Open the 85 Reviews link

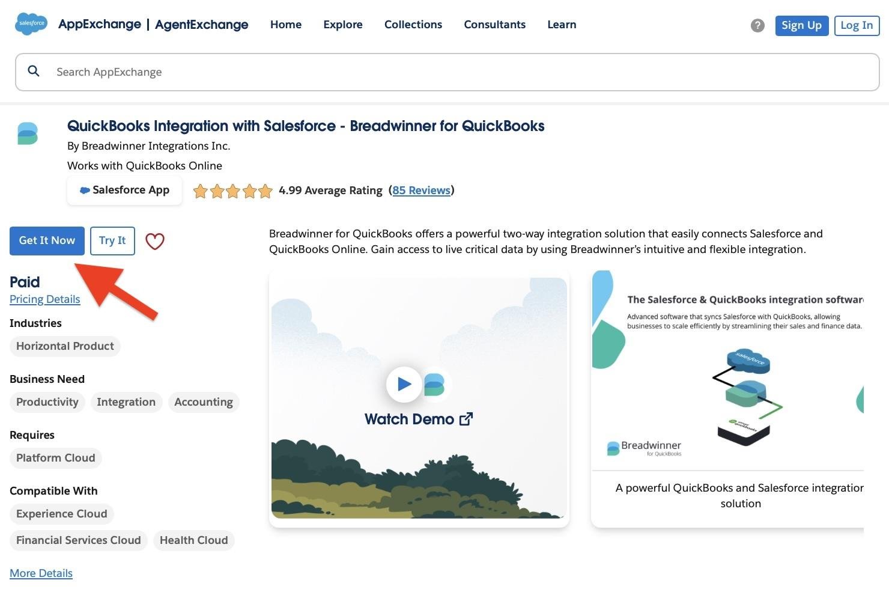pyautogui.click(x=421, y=190)
